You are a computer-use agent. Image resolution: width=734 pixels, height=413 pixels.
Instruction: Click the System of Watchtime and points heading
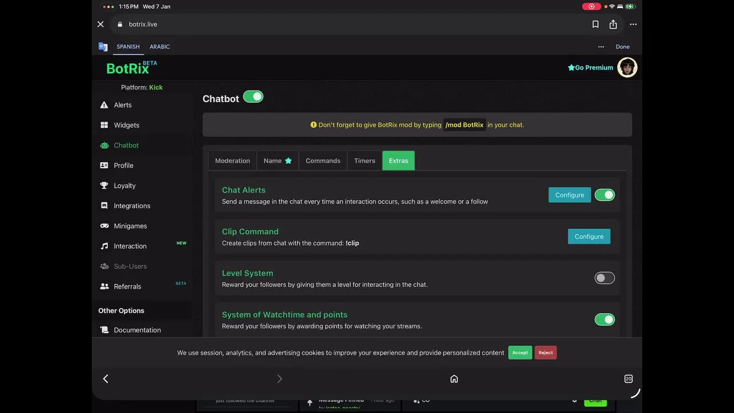(x=284, y=315)
